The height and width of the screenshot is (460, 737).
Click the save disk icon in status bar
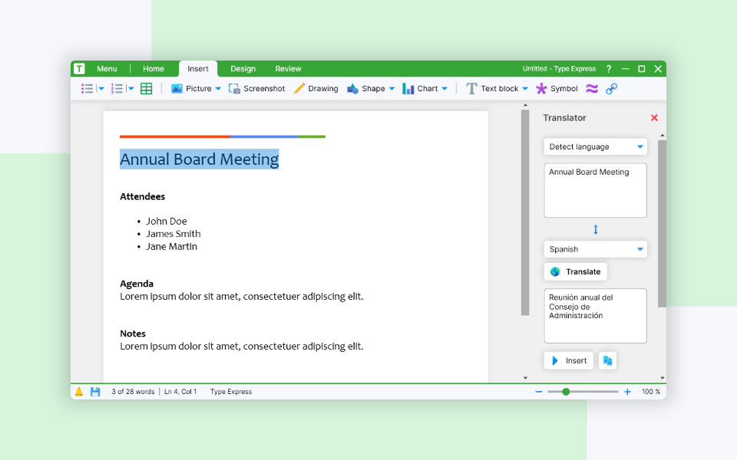[x=95, y=392]
